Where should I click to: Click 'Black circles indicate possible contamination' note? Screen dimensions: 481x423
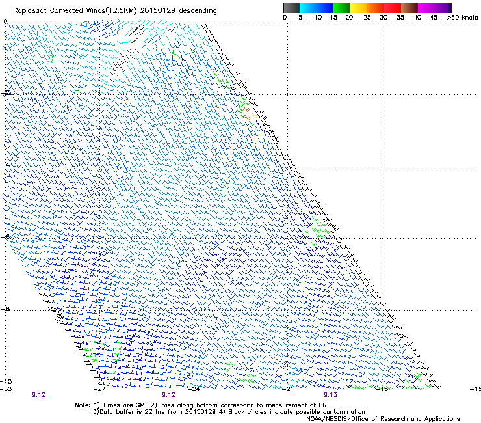coord(296,412)
